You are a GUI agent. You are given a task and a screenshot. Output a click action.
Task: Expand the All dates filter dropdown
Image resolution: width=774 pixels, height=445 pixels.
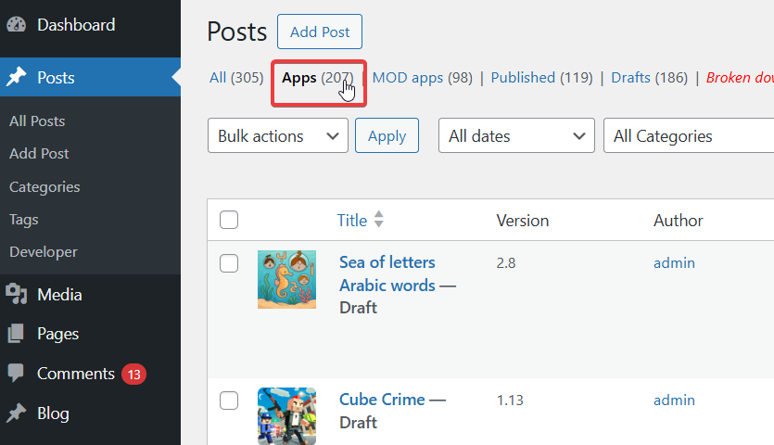pyautogui.click(x=515, y=136)
